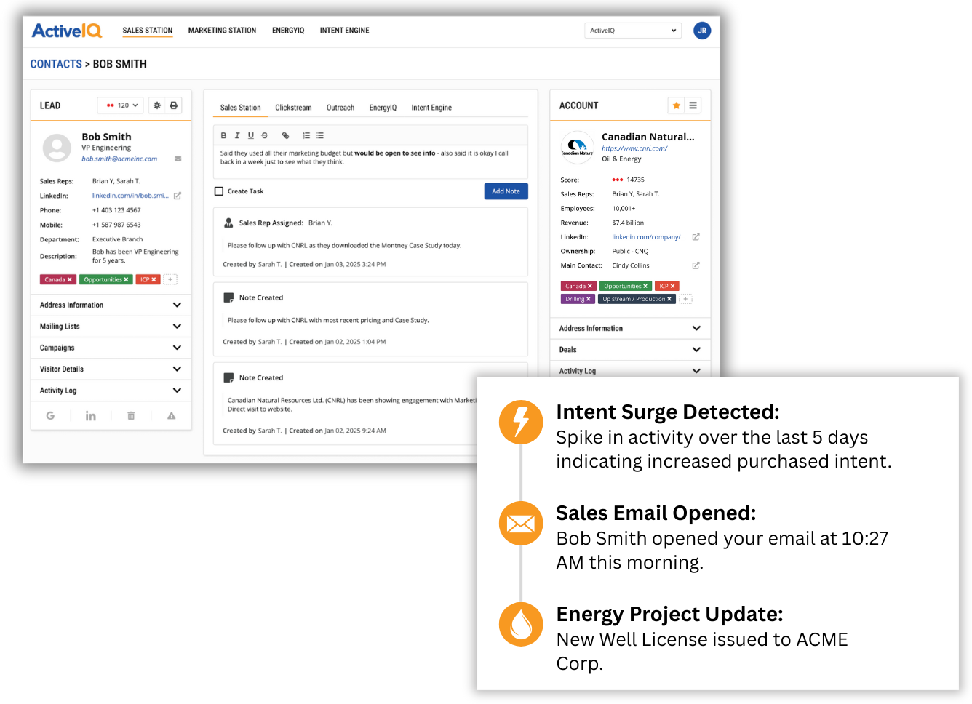This screenshot has height=704, width=972.
Task: Expand account Activity Log section
Action: point(630,369)
